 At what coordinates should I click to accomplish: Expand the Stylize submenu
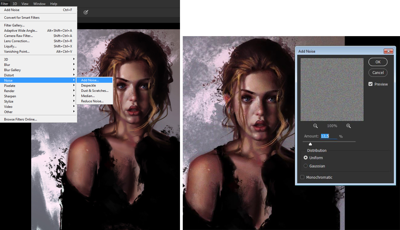(38, 101)
